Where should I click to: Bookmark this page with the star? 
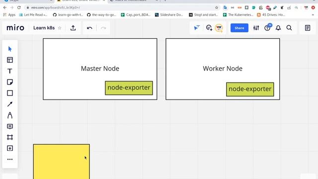(x=217, y=7)
